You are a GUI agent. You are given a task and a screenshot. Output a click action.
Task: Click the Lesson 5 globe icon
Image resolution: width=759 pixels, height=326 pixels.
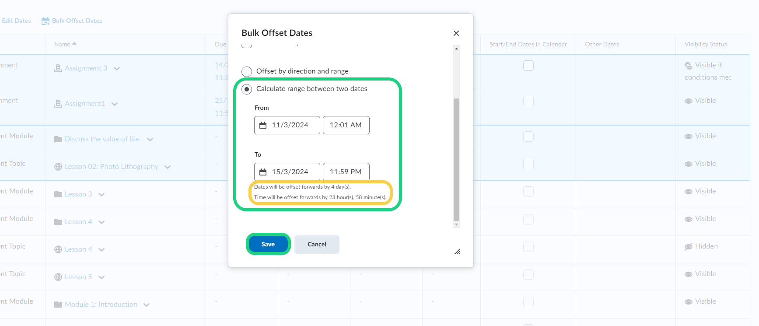[58, 277]
